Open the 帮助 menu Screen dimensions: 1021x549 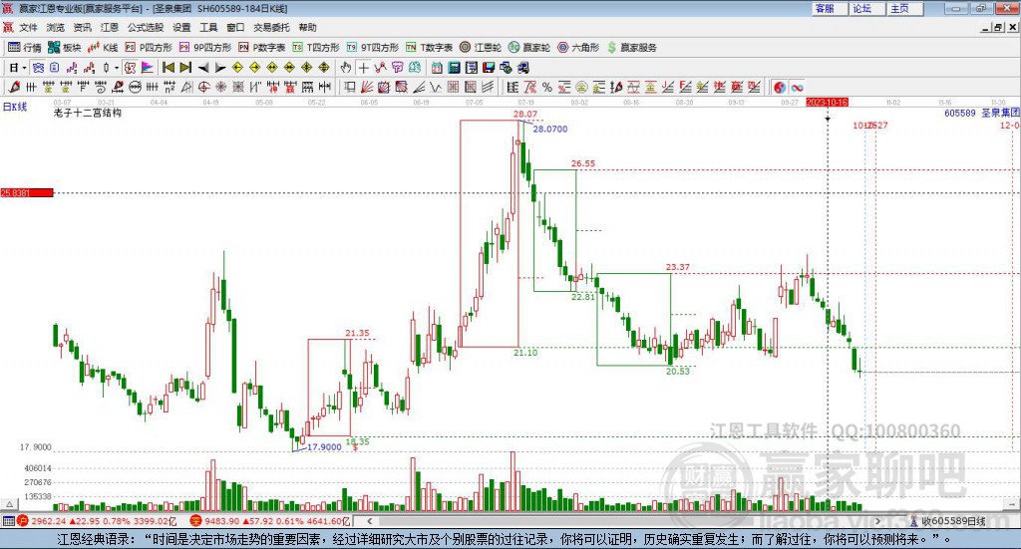click(x=307, y=27)
